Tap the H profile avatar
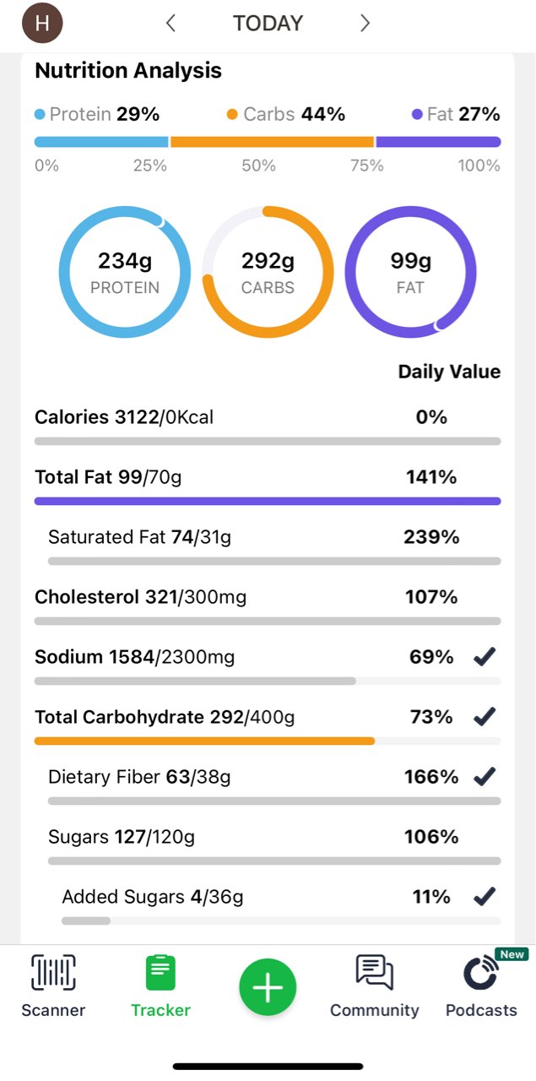The width and height of the screenshot is (536, 1081). [x=42, y=24]
